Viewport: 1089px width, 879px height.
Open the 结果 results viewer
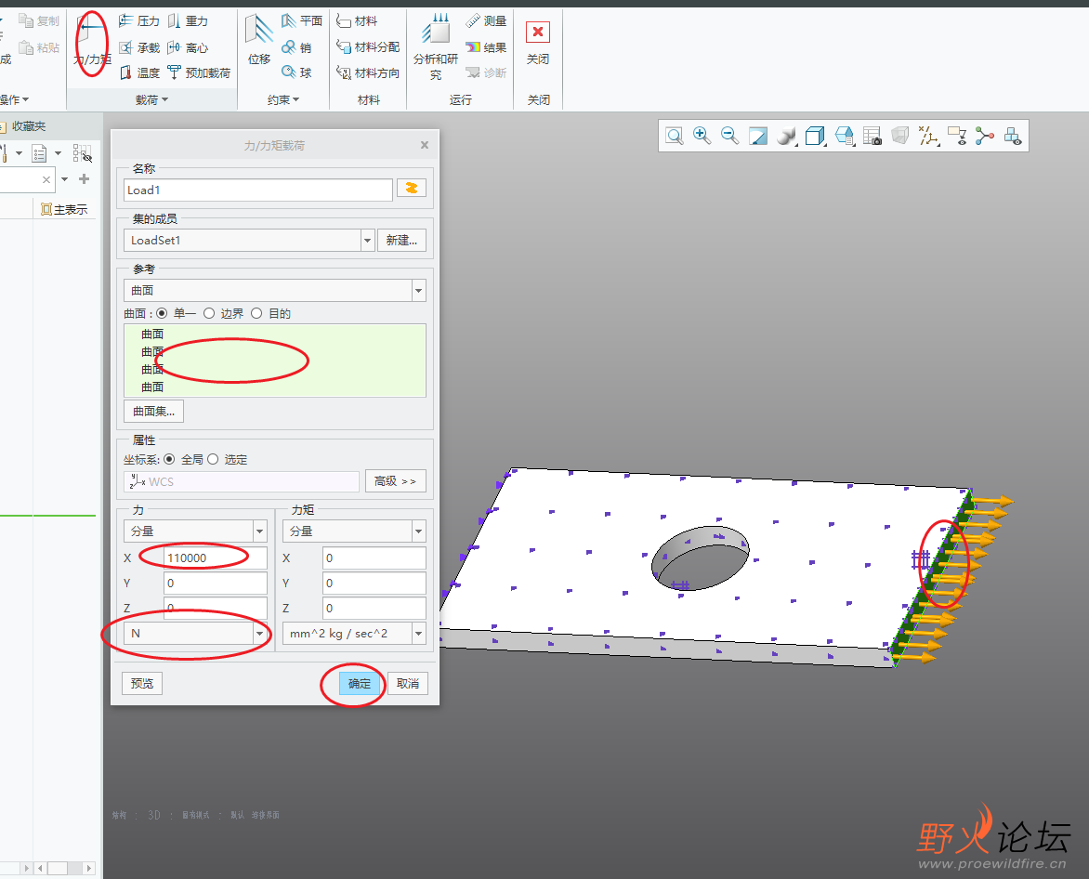(486, 47)
